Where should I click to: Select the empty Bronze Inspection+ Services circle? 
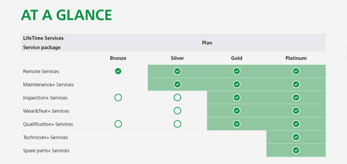pyautogui.click(x=118, y=98)
